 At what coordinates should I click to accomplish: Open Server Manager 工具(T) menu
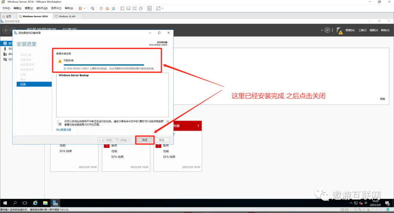pos(362,30)
